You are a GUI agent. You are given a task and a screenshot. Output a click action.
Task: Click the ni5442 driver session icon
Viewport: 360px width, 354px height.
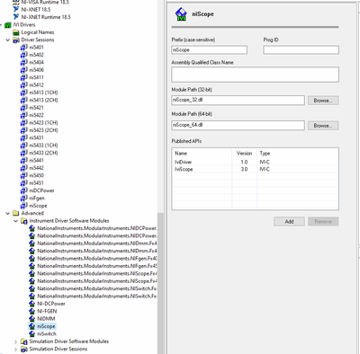tap(24, 168)
